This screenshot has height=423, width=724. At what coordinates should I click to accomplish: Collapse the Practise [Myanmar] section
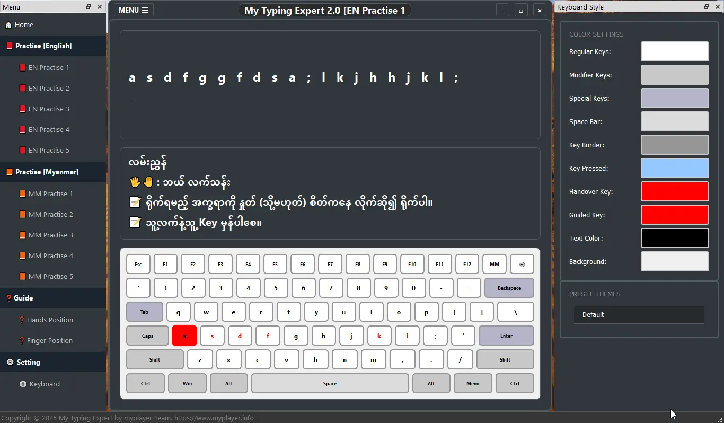click(x=53, y=172)
